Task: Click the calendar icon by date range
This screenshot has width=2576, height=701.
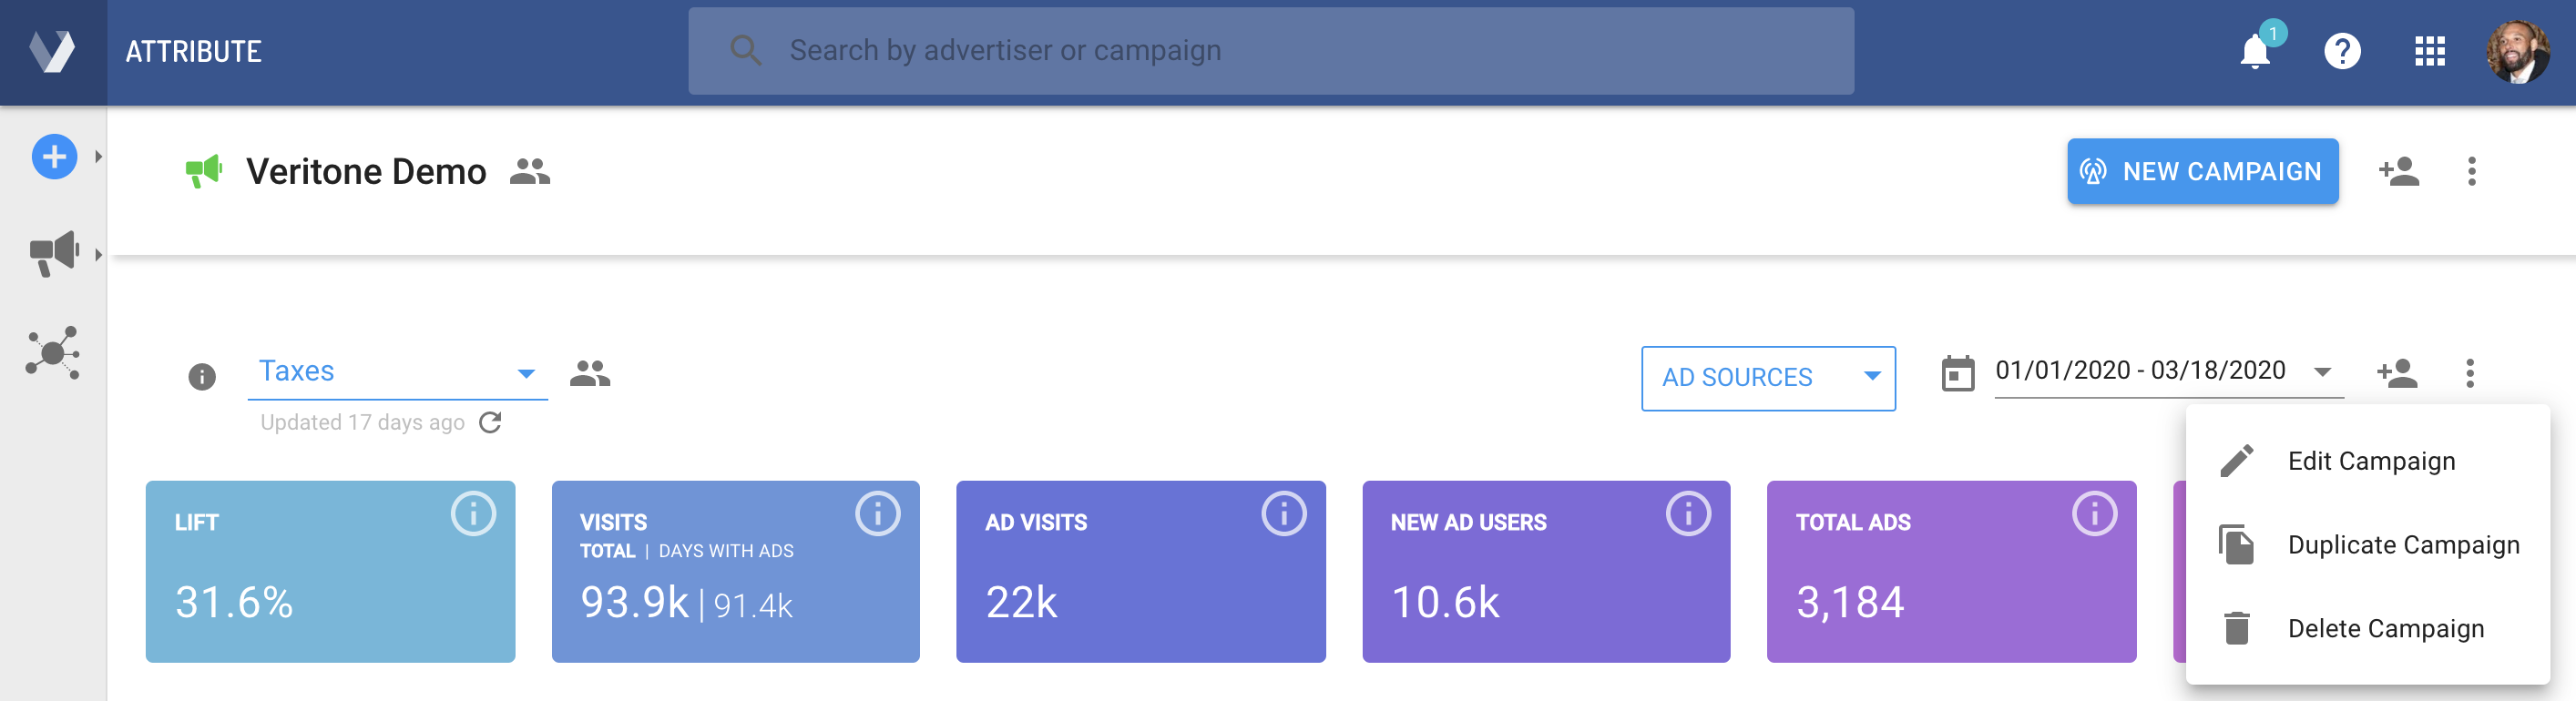Action: pos(1957,374)
